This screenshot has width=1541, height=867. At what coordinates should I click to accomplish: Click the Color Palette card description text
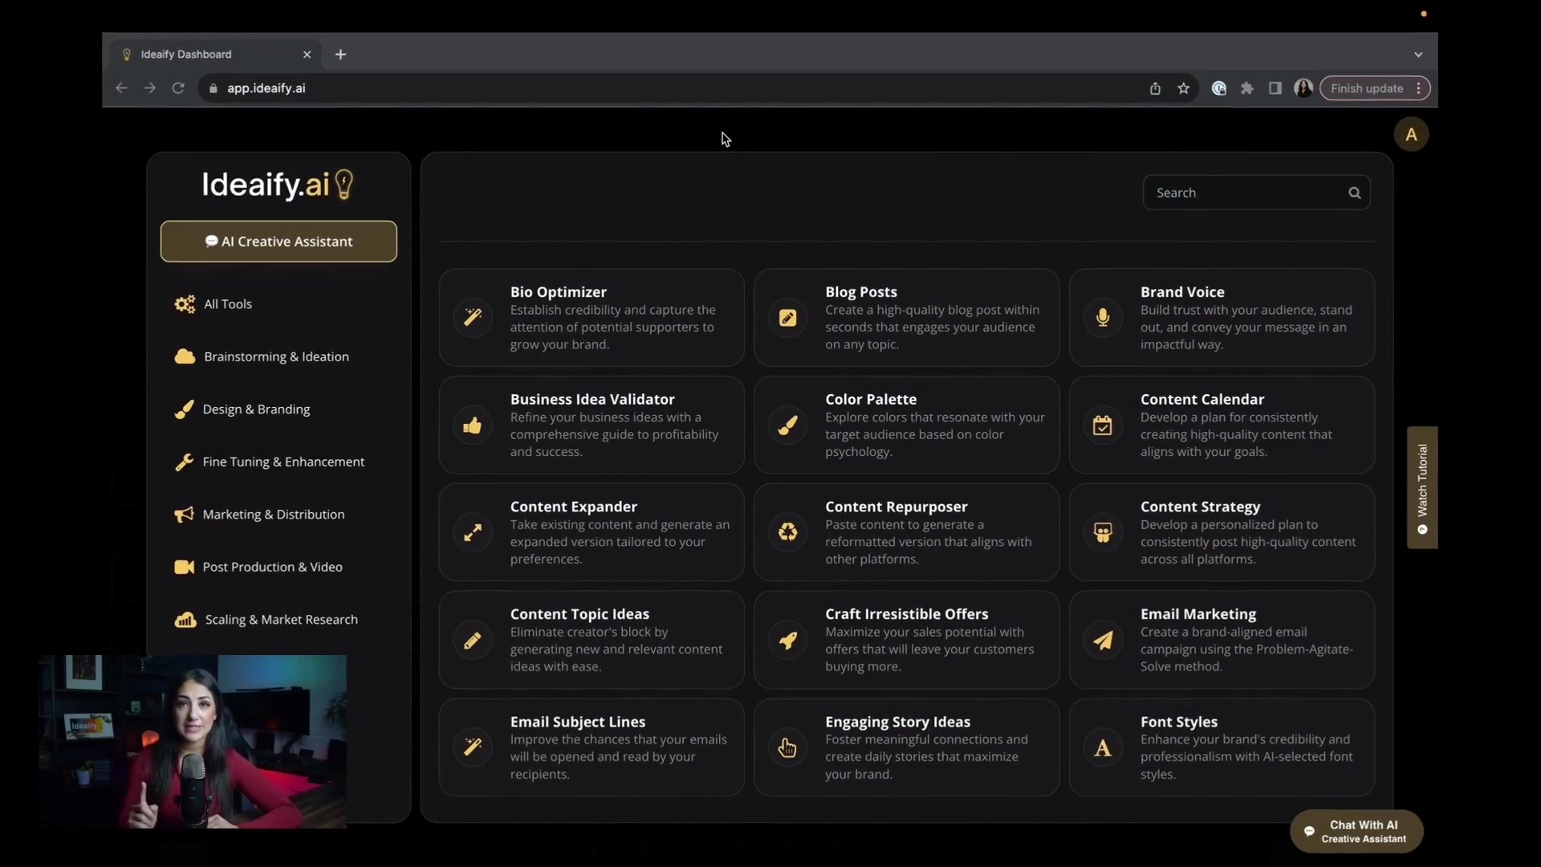(935, 434)
